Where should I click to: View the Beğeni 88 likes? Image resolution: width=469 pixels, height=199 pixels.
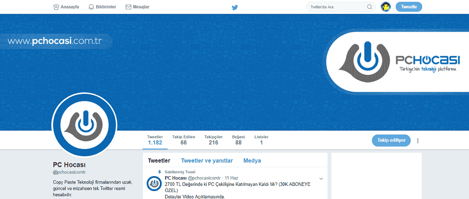238,140
